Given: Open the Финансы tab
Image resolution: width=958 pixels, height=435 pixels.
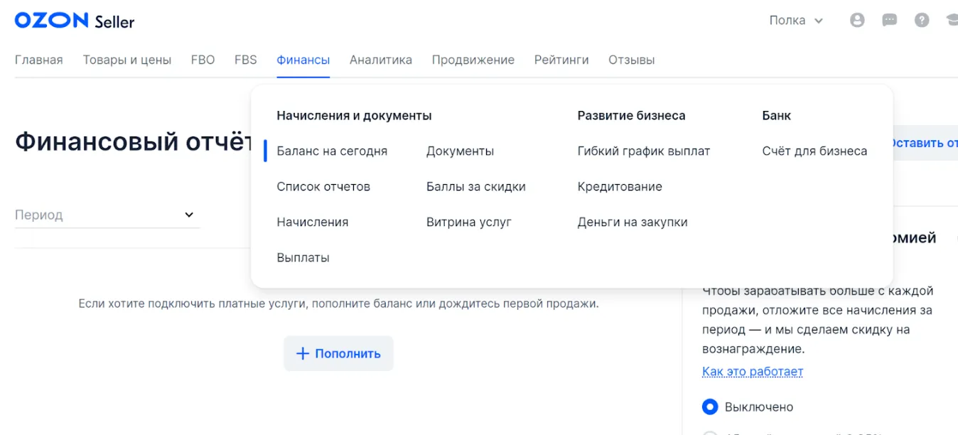Looking at the screenshot, I should [303, 60].
